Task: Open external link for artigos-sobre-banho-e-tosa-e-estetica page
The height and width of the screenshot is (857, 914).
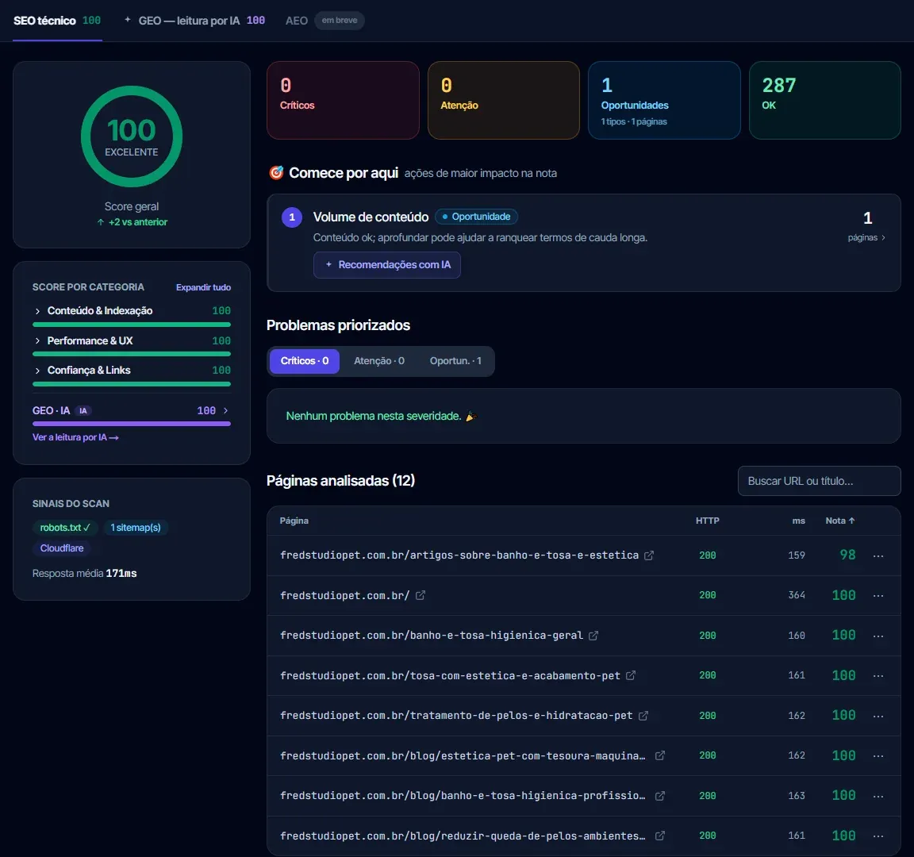Action: click(x=649, y=555)
